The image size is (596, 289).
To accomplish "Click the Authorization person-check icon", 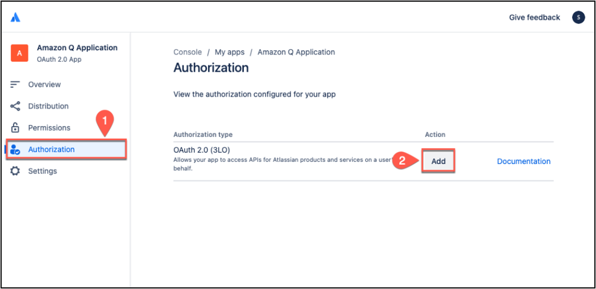I will point(15,149).
